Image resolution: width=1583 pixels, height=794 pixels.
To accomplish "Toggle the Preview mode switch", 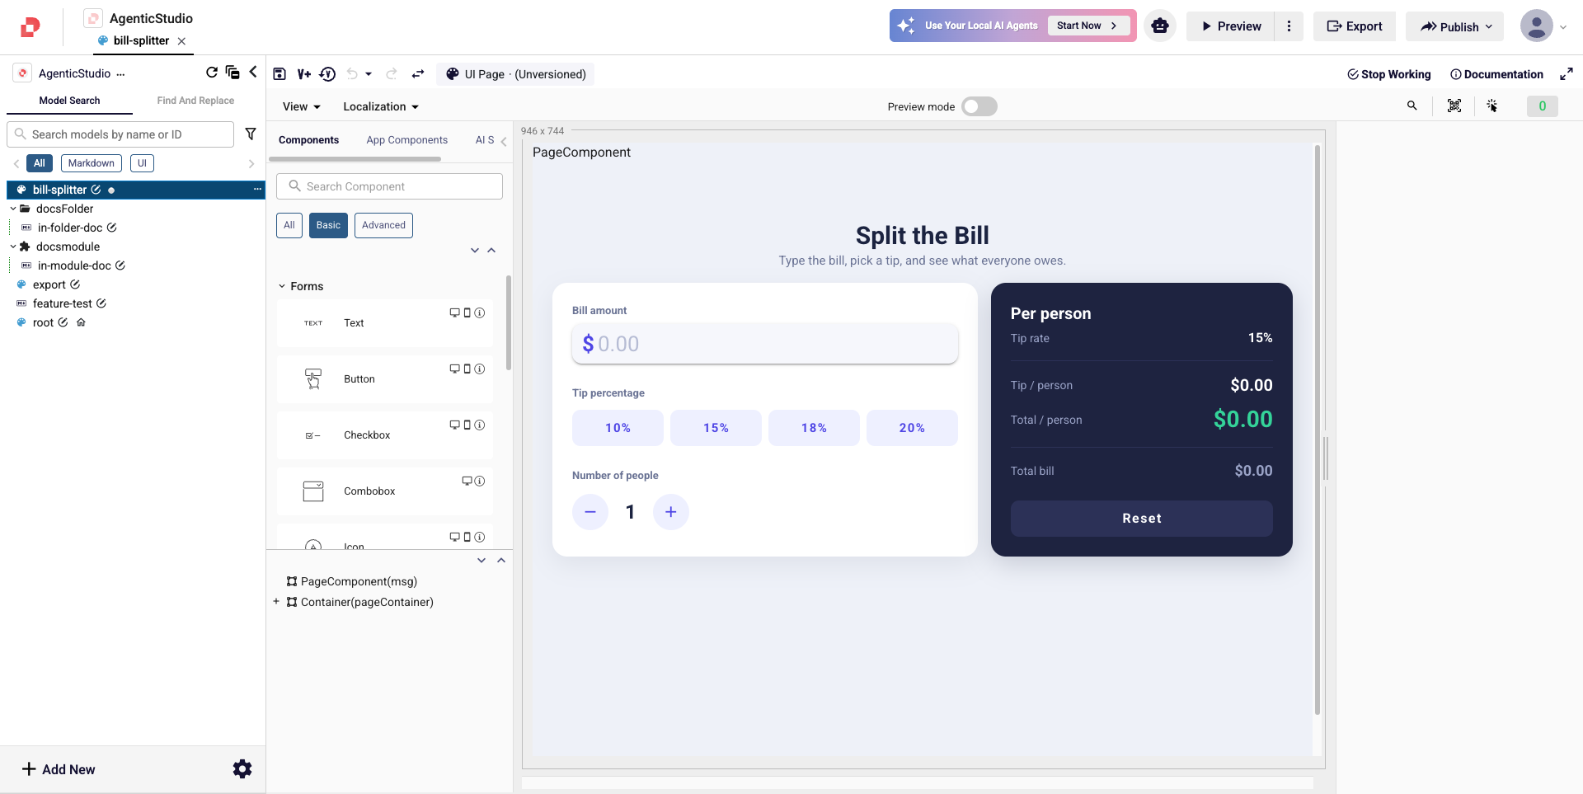I will [x=979, y=106].
